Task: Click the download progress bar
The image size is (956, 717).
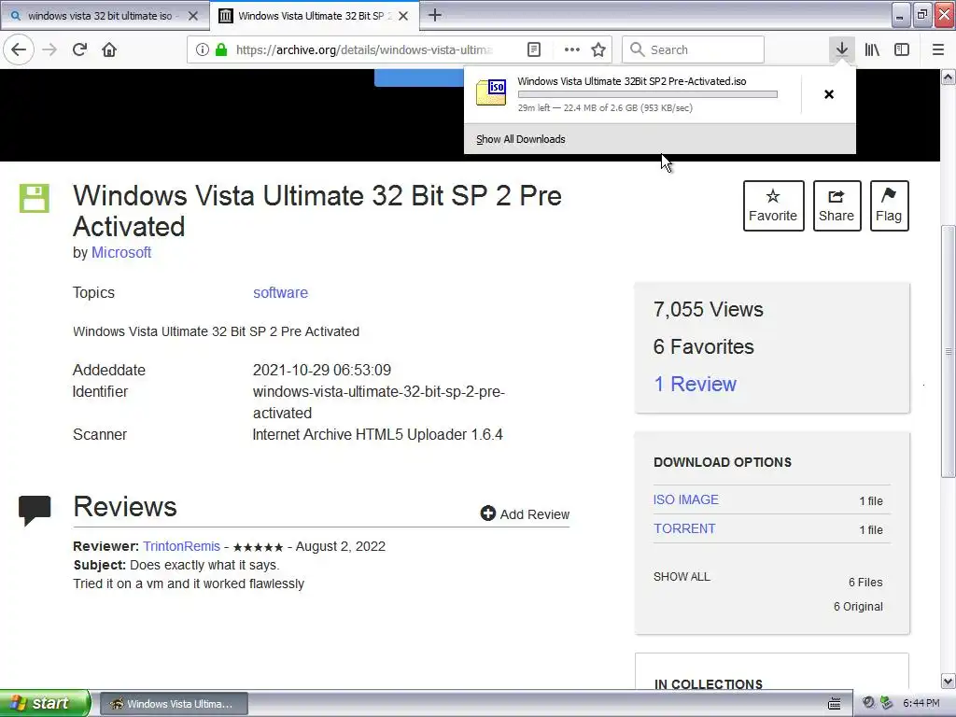Action: coord(648,94)
